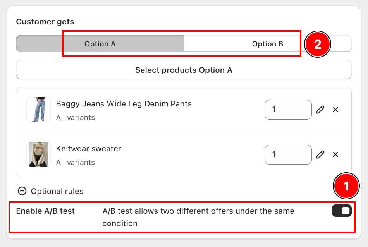The width and height of the screenshot is (368, 247).
Task: Click the Baggy Jeans Wide Leg Denim Pants title
Action: (124, 104)
